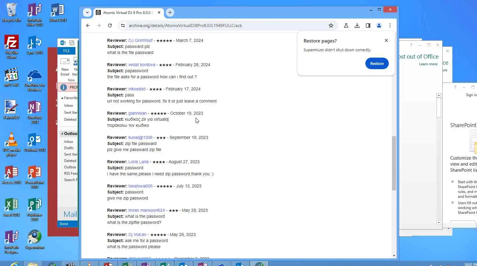Reload the archive.org page
This screenshot has height=266, width=477.
110,25
